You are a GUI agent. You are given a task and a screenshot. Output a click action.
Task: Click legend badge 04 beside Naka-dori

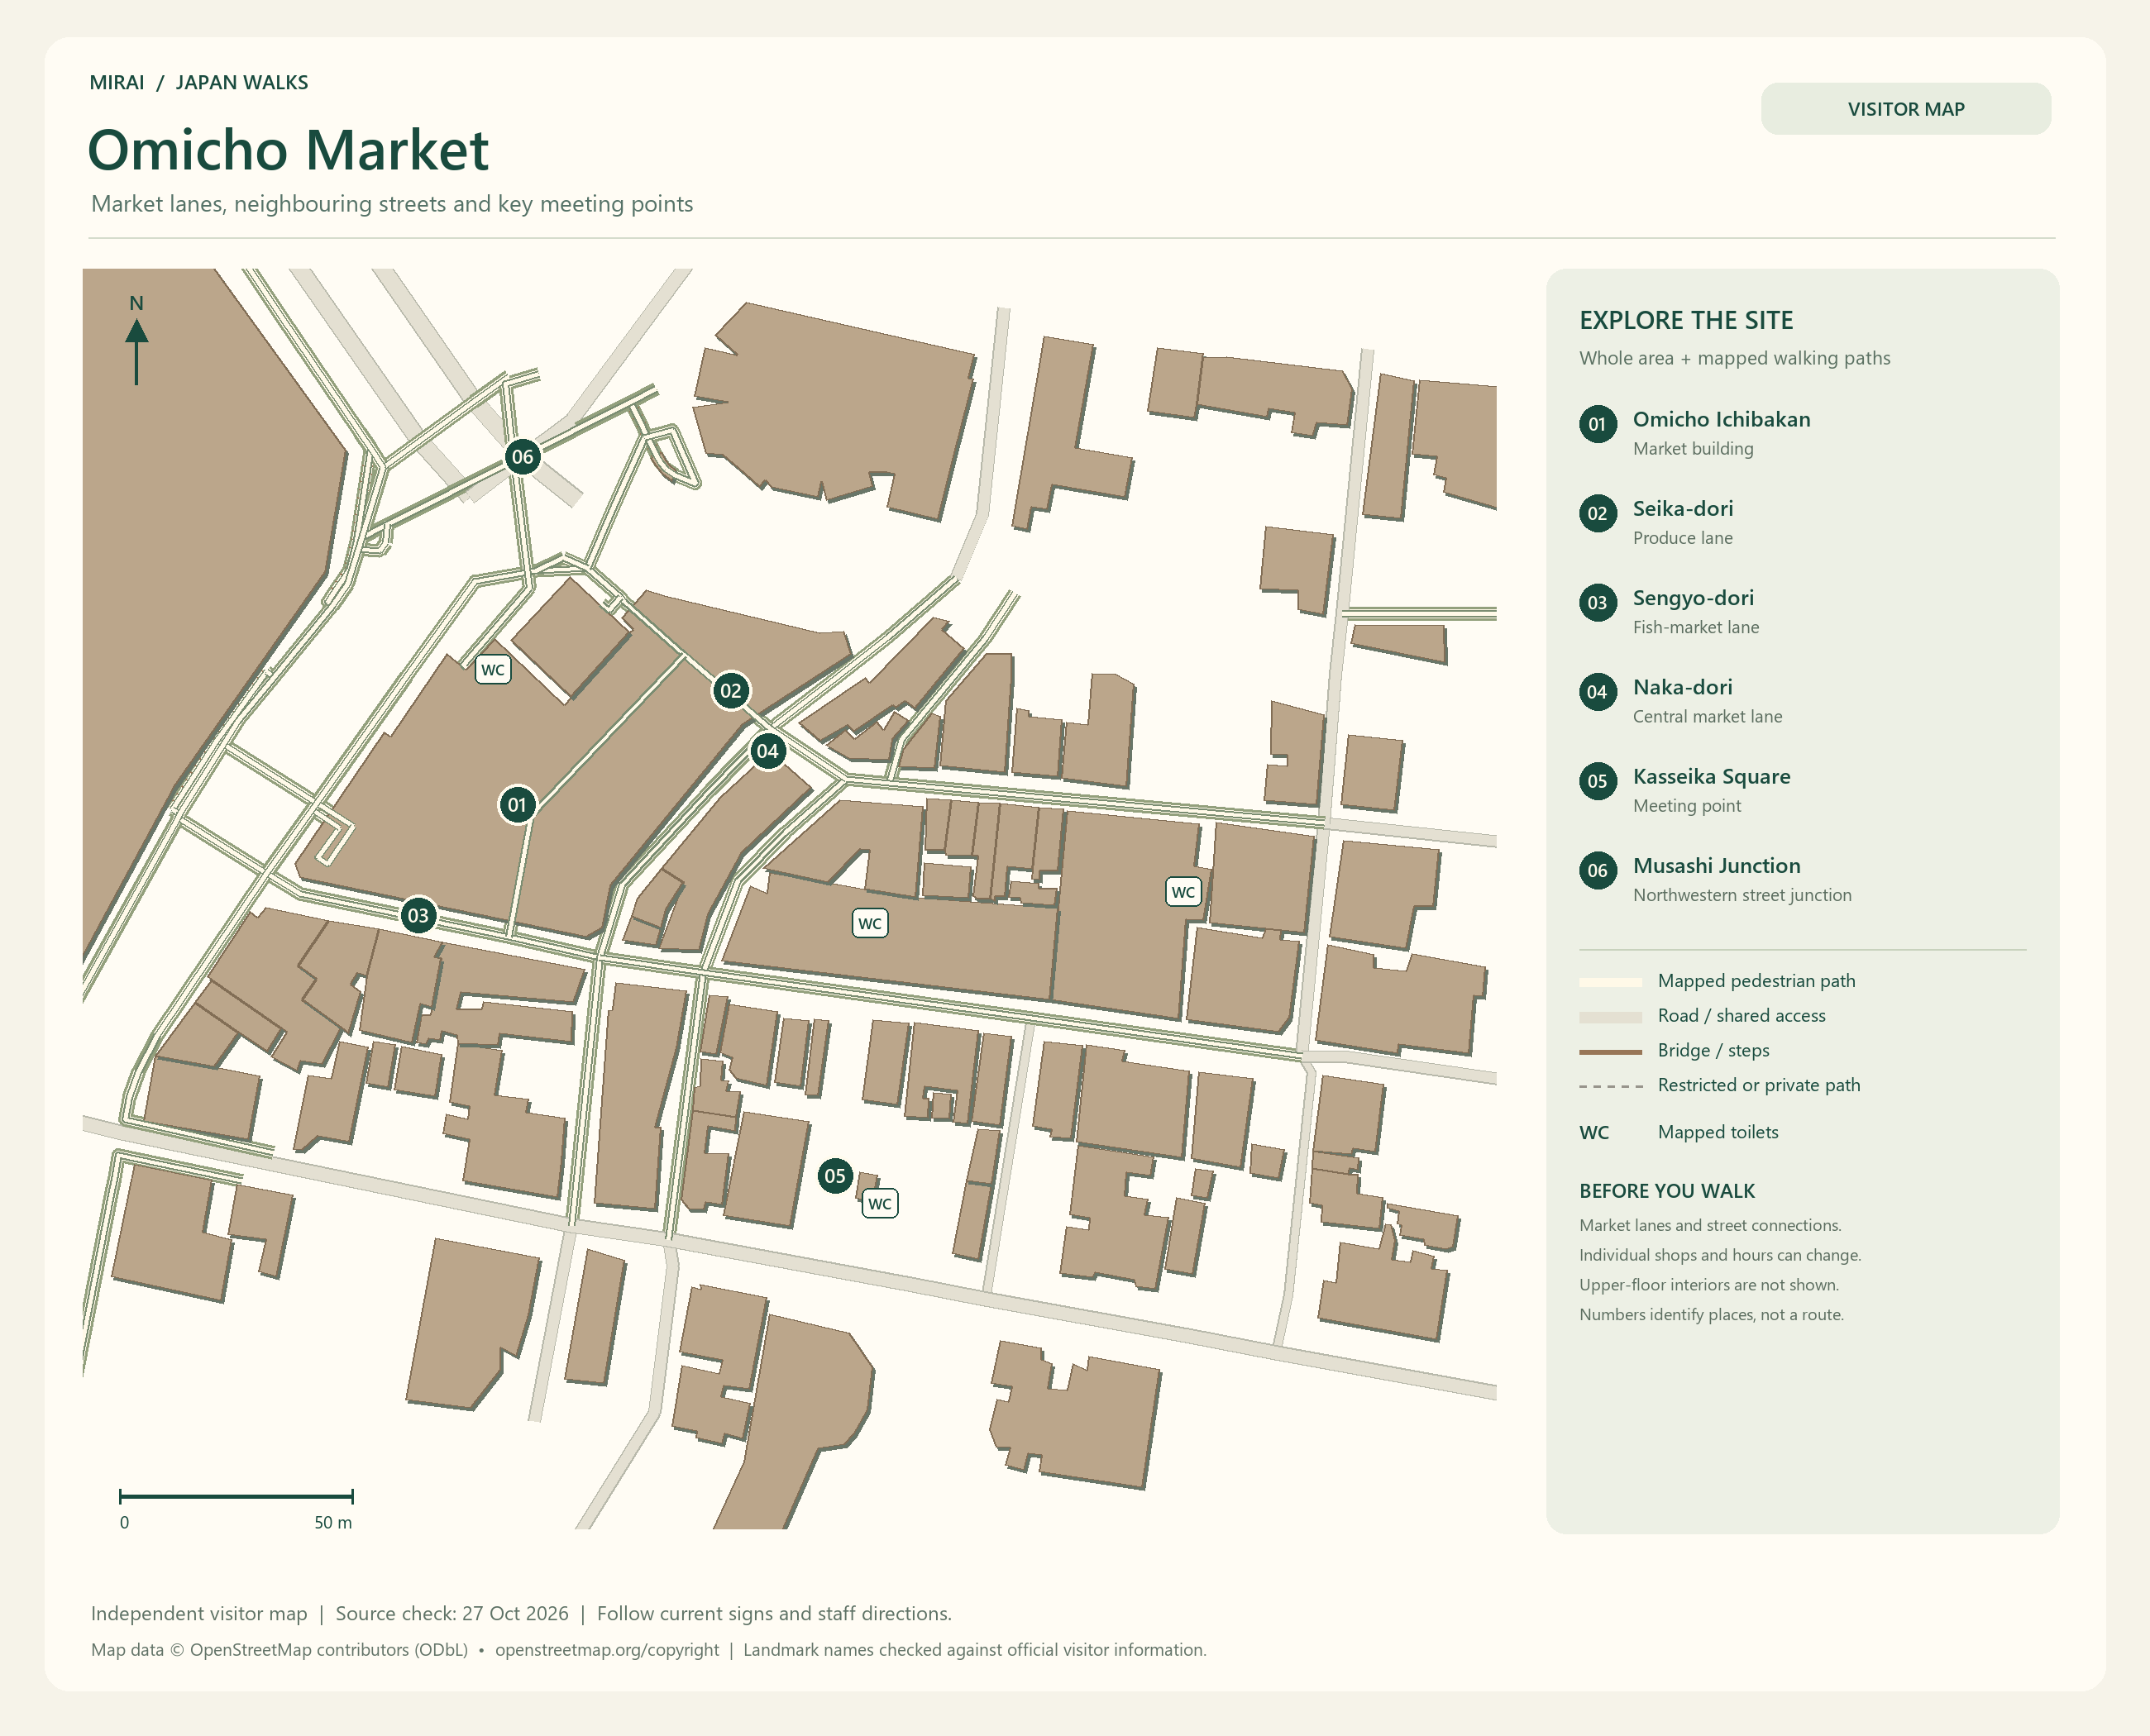[1598, 692]
